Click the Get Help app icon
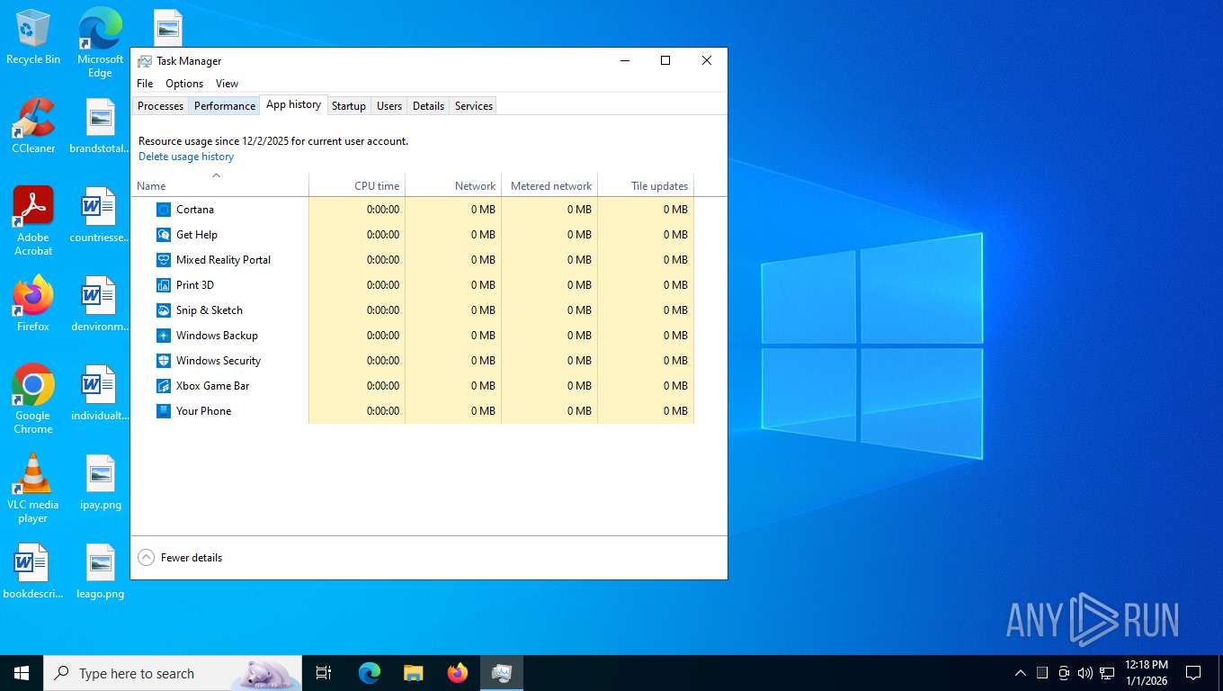Screen dimensions: 1223x691 pos(164,235)
